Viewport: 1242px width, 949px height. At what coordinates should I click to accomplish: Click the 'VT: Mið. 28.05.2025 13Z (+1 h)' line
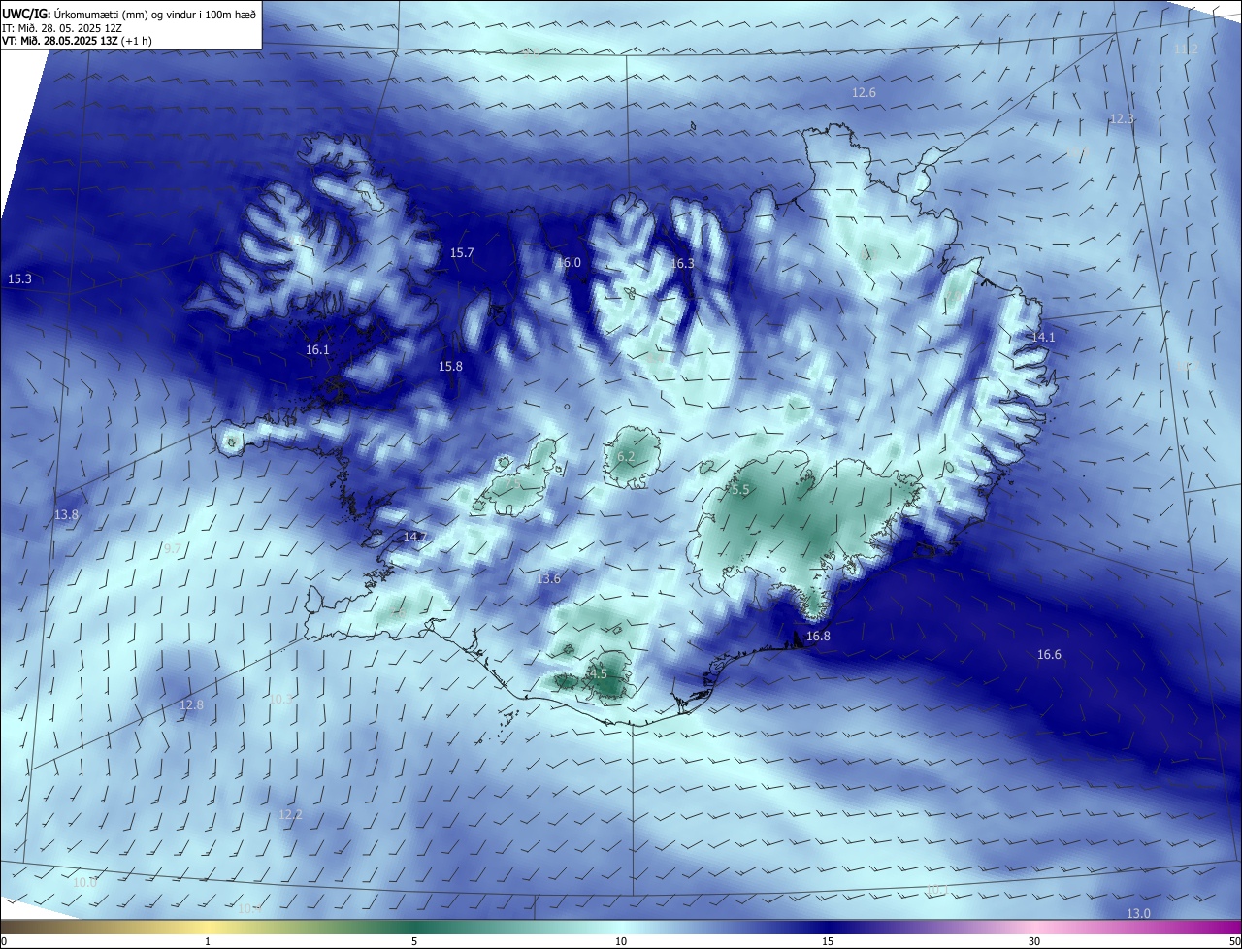(x=78, y=41)
